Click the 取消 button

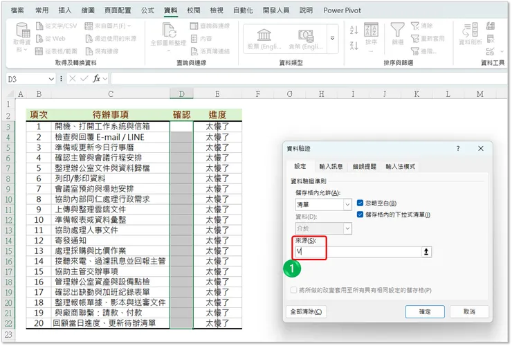469,311
